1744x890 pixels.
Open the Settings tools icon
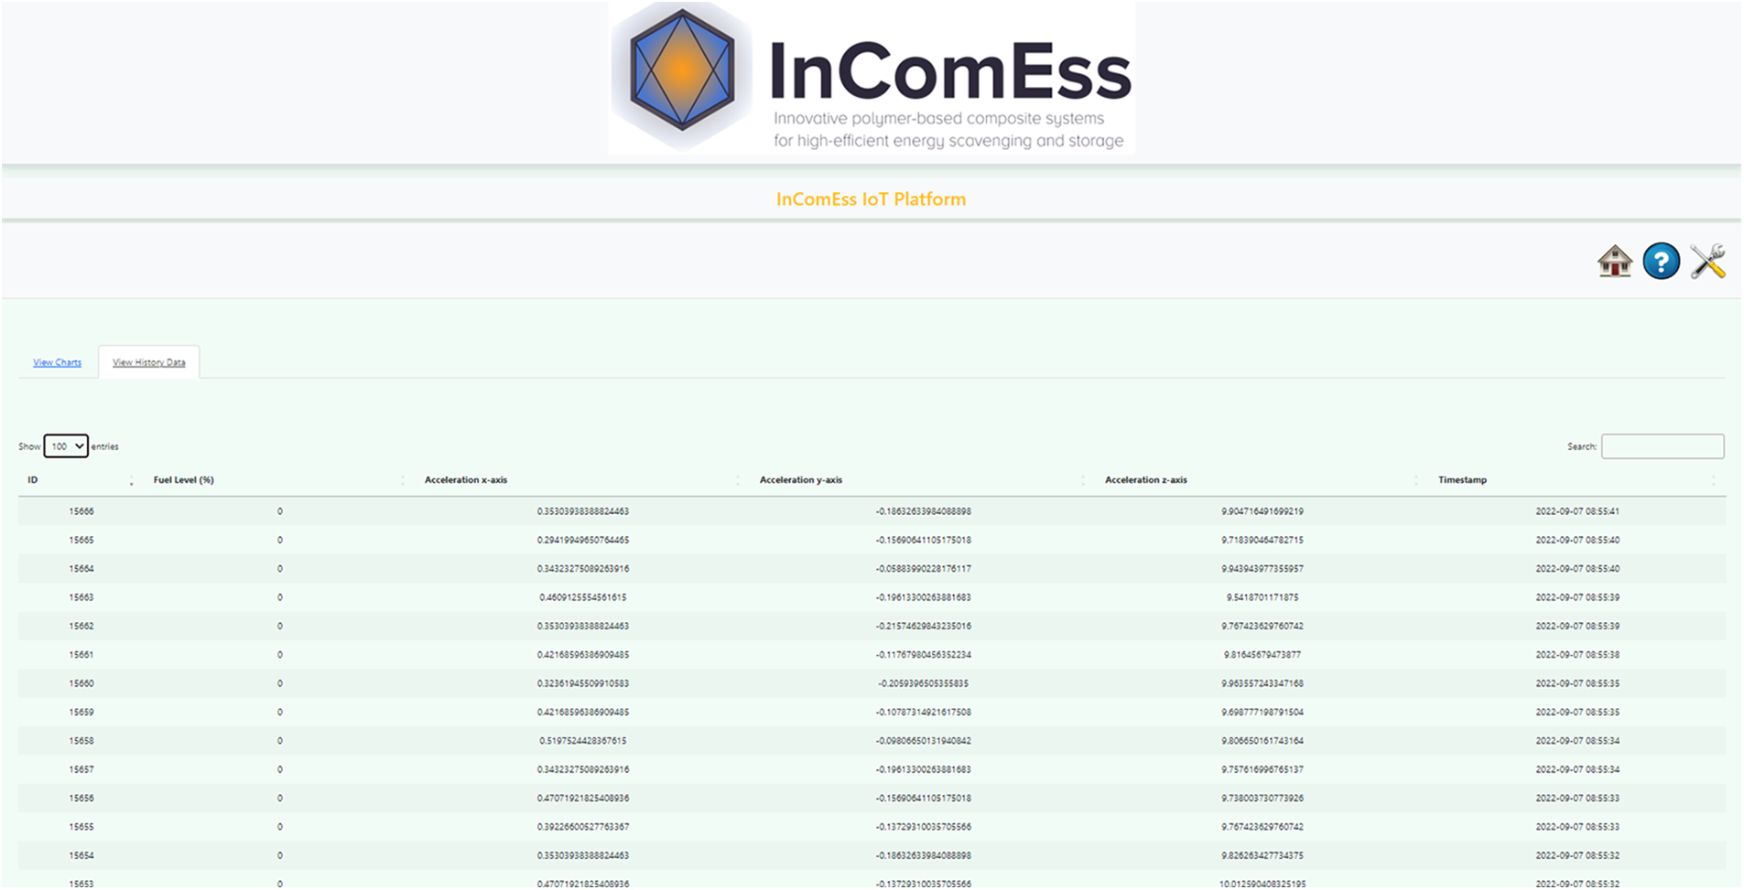(1707, 262)
